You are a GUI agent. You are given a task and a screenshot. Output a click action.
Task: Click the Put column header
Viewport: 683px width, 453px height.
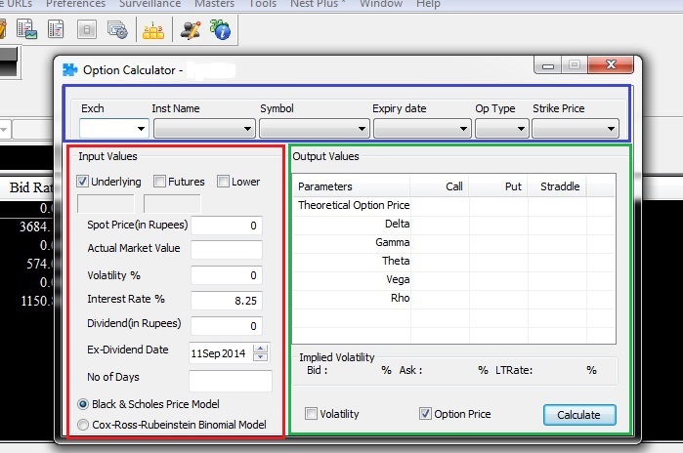coord(498,186)
